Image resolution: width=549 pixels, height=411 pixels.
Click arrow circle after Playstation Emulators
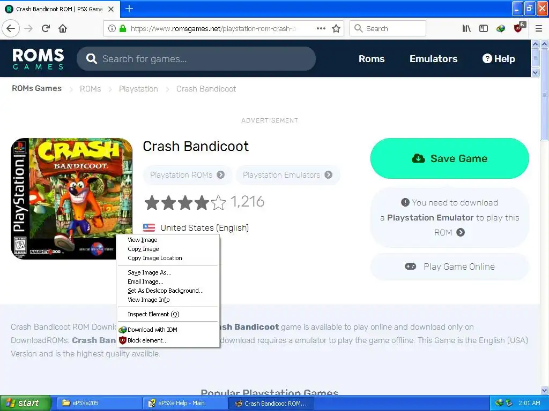(x=329, y=175)
